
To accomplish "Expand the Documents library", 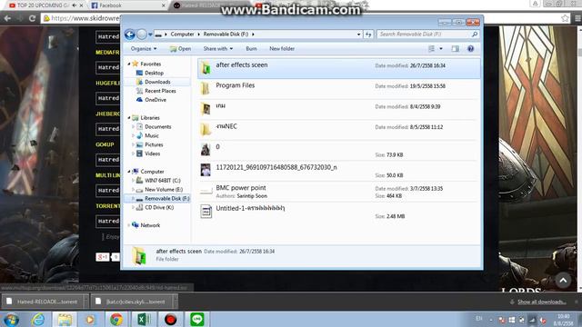I will 134,127.
